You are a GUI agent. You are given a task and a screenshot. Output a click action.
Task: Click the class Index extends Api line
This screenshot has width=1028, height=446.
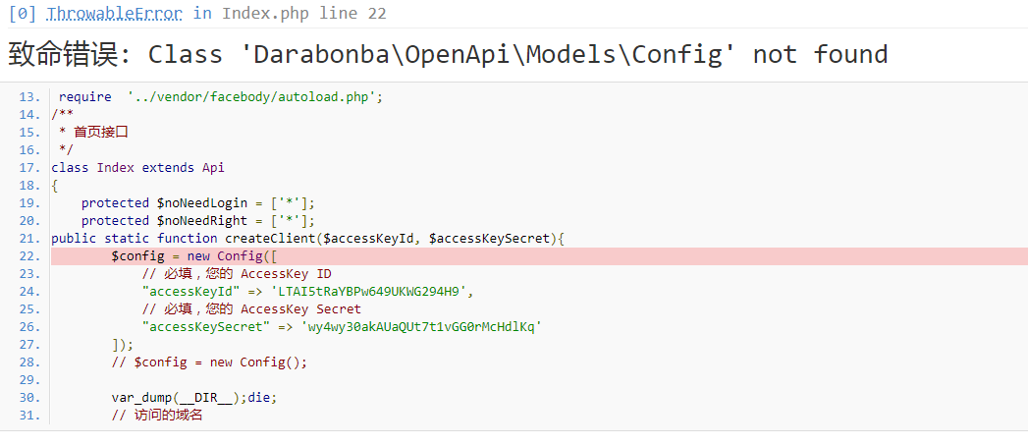pos(137,167)
